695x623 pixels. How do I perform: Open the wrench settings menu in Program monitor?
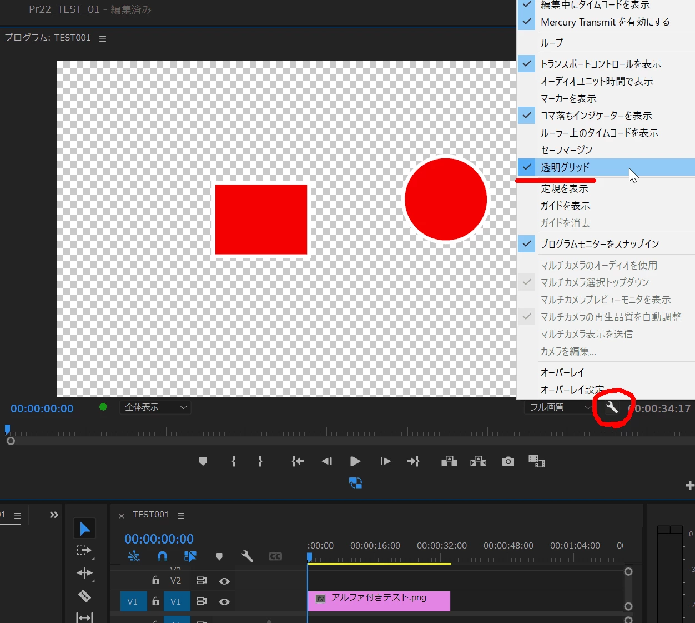click(x=612, y=408)
